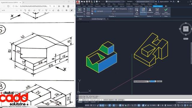Screen dimensions: 192x108
Task: Toggle object snap tracking in status bar
Action: [x=114, y=105]
